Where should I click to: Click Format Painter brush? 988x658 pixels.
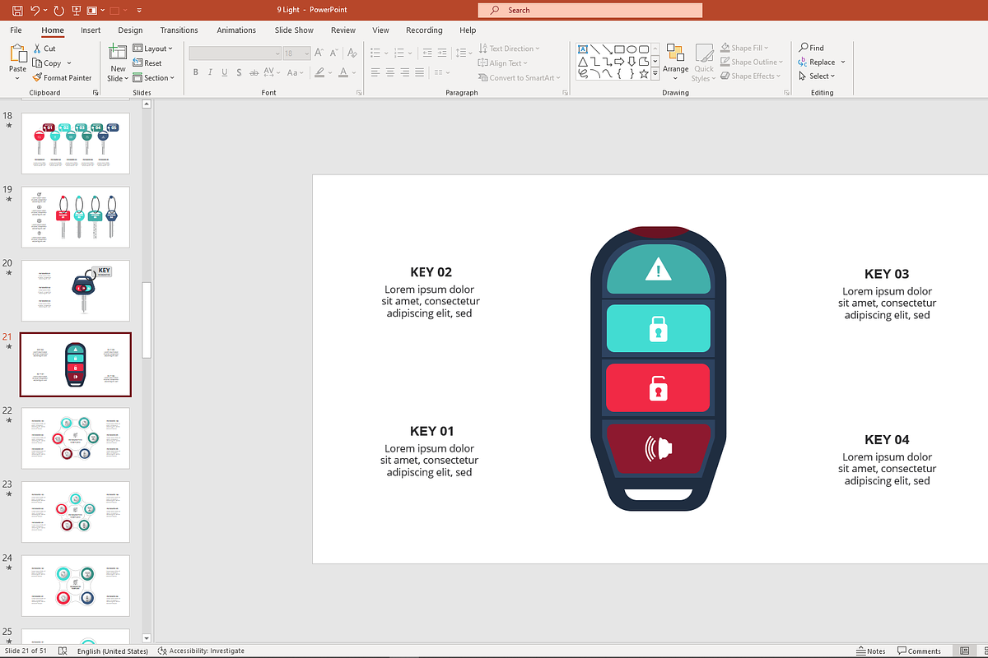37,78
